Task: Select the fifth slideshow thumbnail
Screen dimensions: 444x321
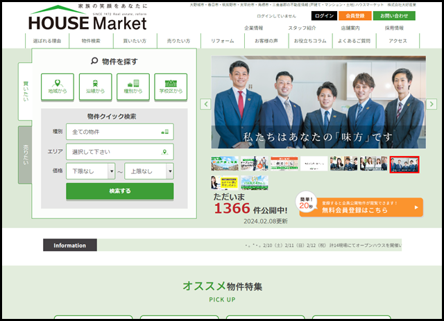Action: (x=344, y=164)
